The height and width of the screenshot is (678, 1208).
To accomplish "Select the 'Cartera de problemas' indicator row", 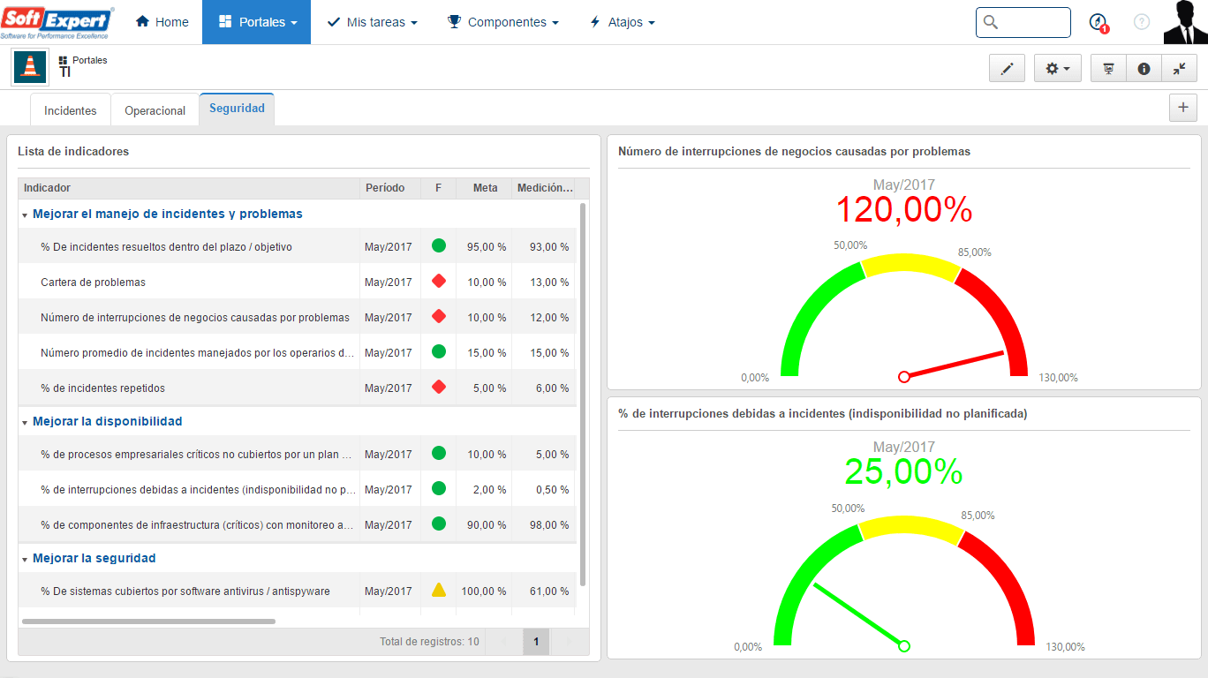I will [297, 282].
